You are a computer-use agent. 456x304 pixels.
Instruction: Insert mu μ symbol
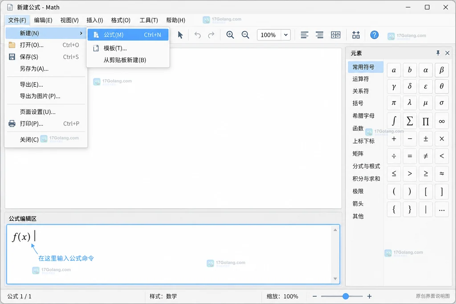(x=426, y=103)
